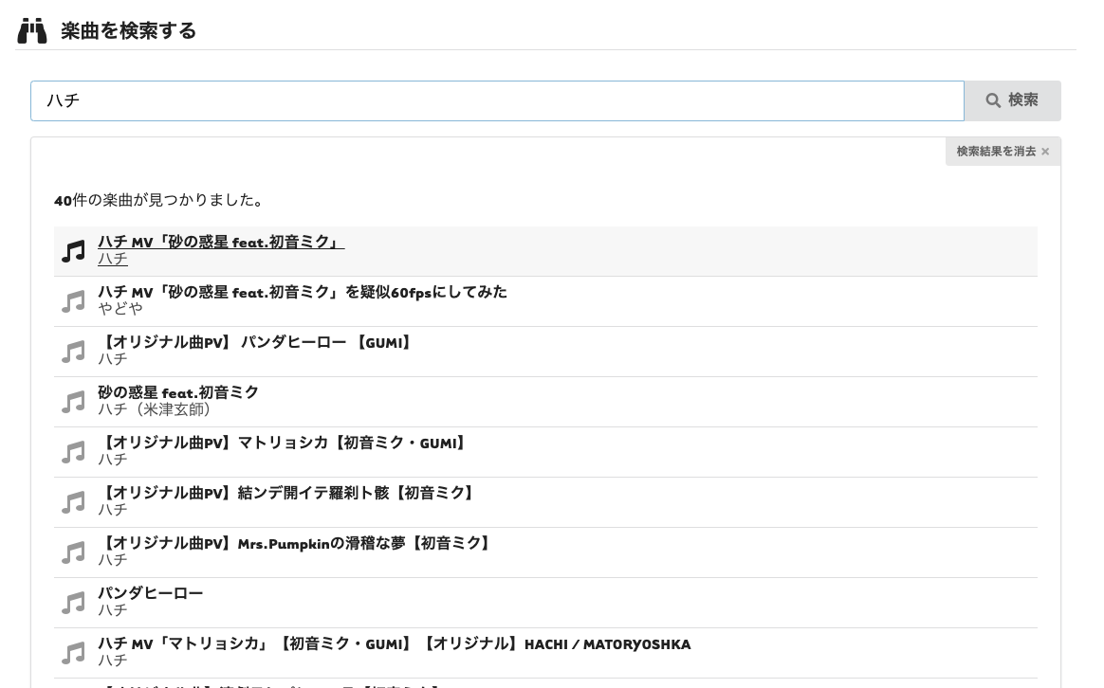Viewport: 1104px width, 688px height.
Task: Click the × icon on 検索結果を消去
Action: [1045, 152]
